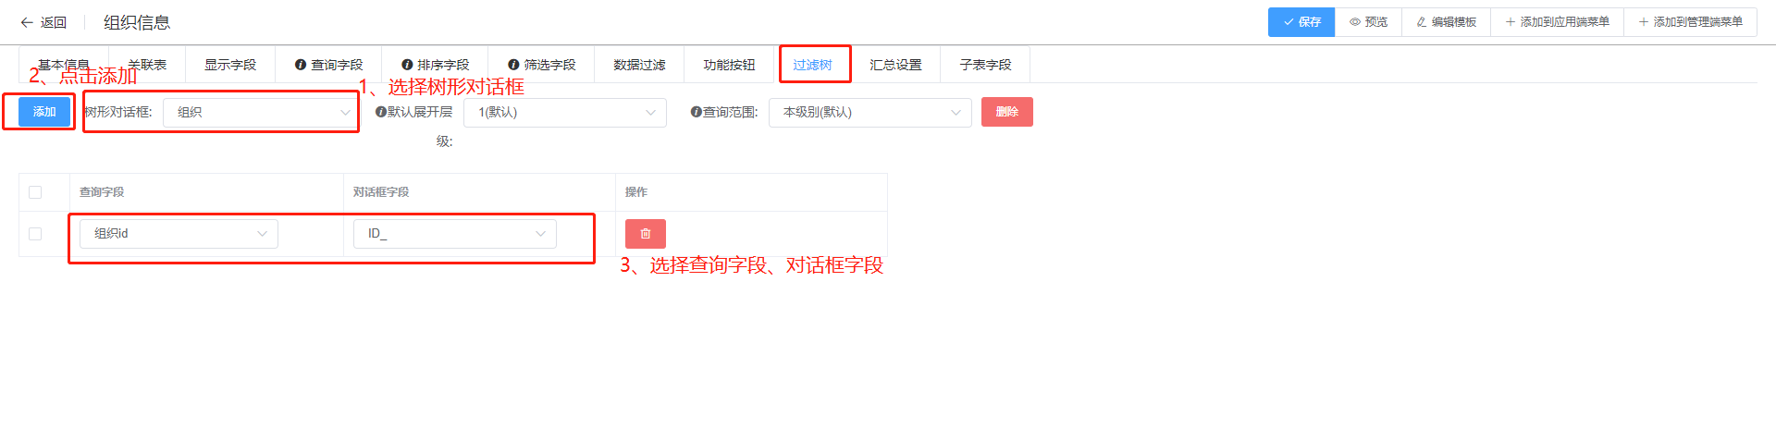Viewport: 1776px width, 441px height.
Task: Click the blue 保存 button
Action: pos(1301,22)
